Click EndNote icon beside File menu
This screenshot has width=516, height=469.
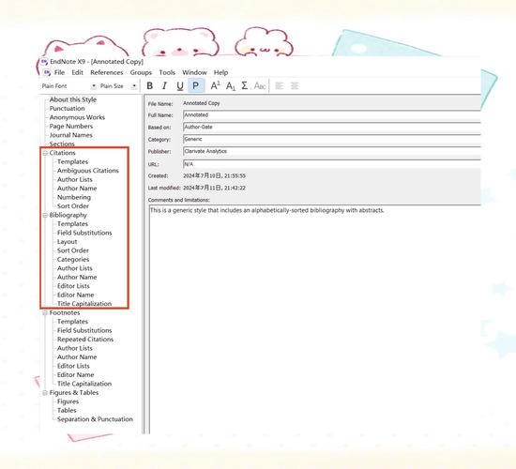(x=47, y=73)
